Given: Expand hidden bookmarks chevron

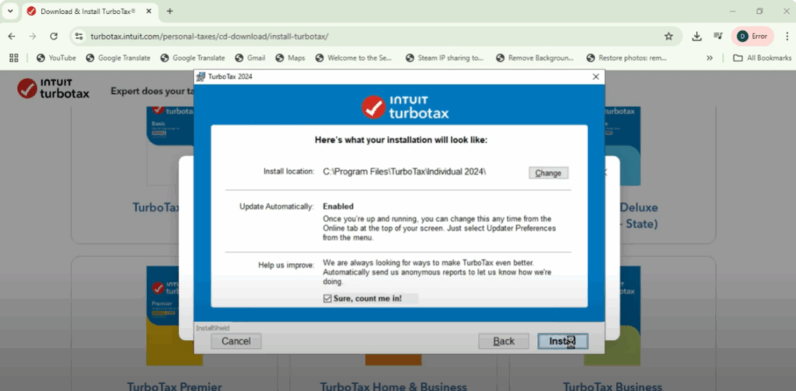Looking at the screenshot, I should [710, 58].
